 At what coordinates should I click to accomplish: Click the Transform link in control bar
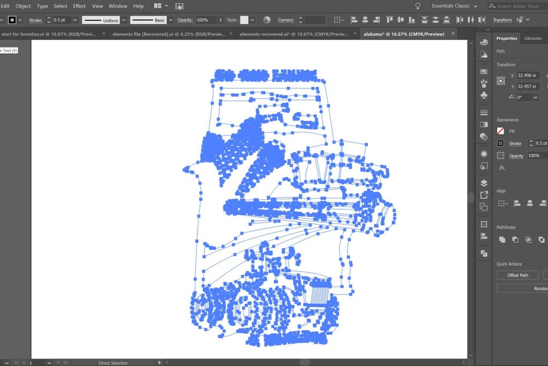tap(502, 20)
